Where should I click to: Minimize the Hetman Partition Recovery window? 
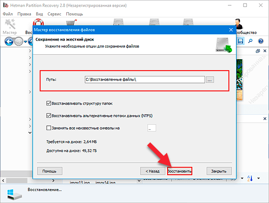tap(229, 5)
